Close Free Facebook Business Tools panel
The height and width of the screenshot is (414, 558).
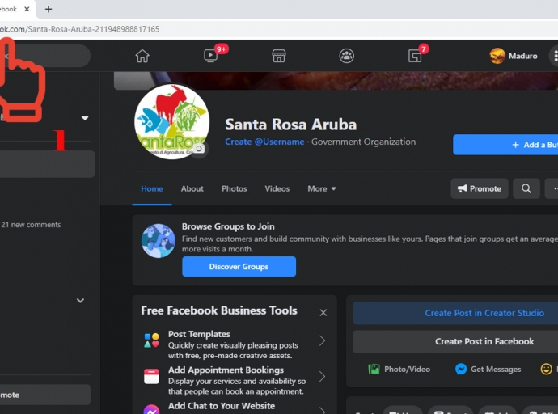click(323, 313)
